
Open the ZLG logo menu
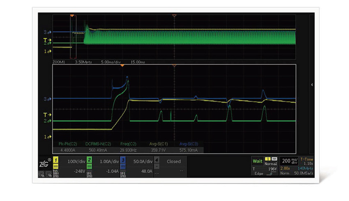pyautogui.click(x=45, y=163)
